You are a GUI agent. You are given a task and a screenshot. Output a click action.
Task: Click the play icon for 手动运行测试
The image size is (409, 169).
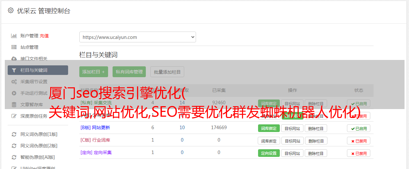point(14,93)
